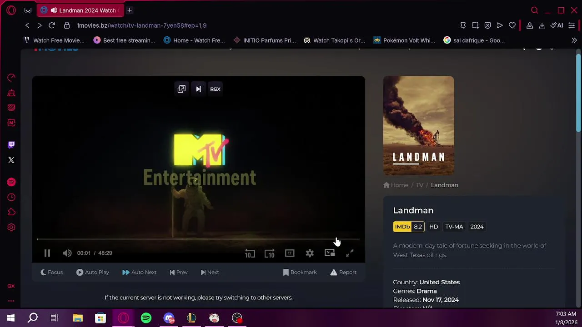Viewport: 582px width, 327px height.
Task: Open sidebar settings gear icon
Action: (x=11, y=227)
